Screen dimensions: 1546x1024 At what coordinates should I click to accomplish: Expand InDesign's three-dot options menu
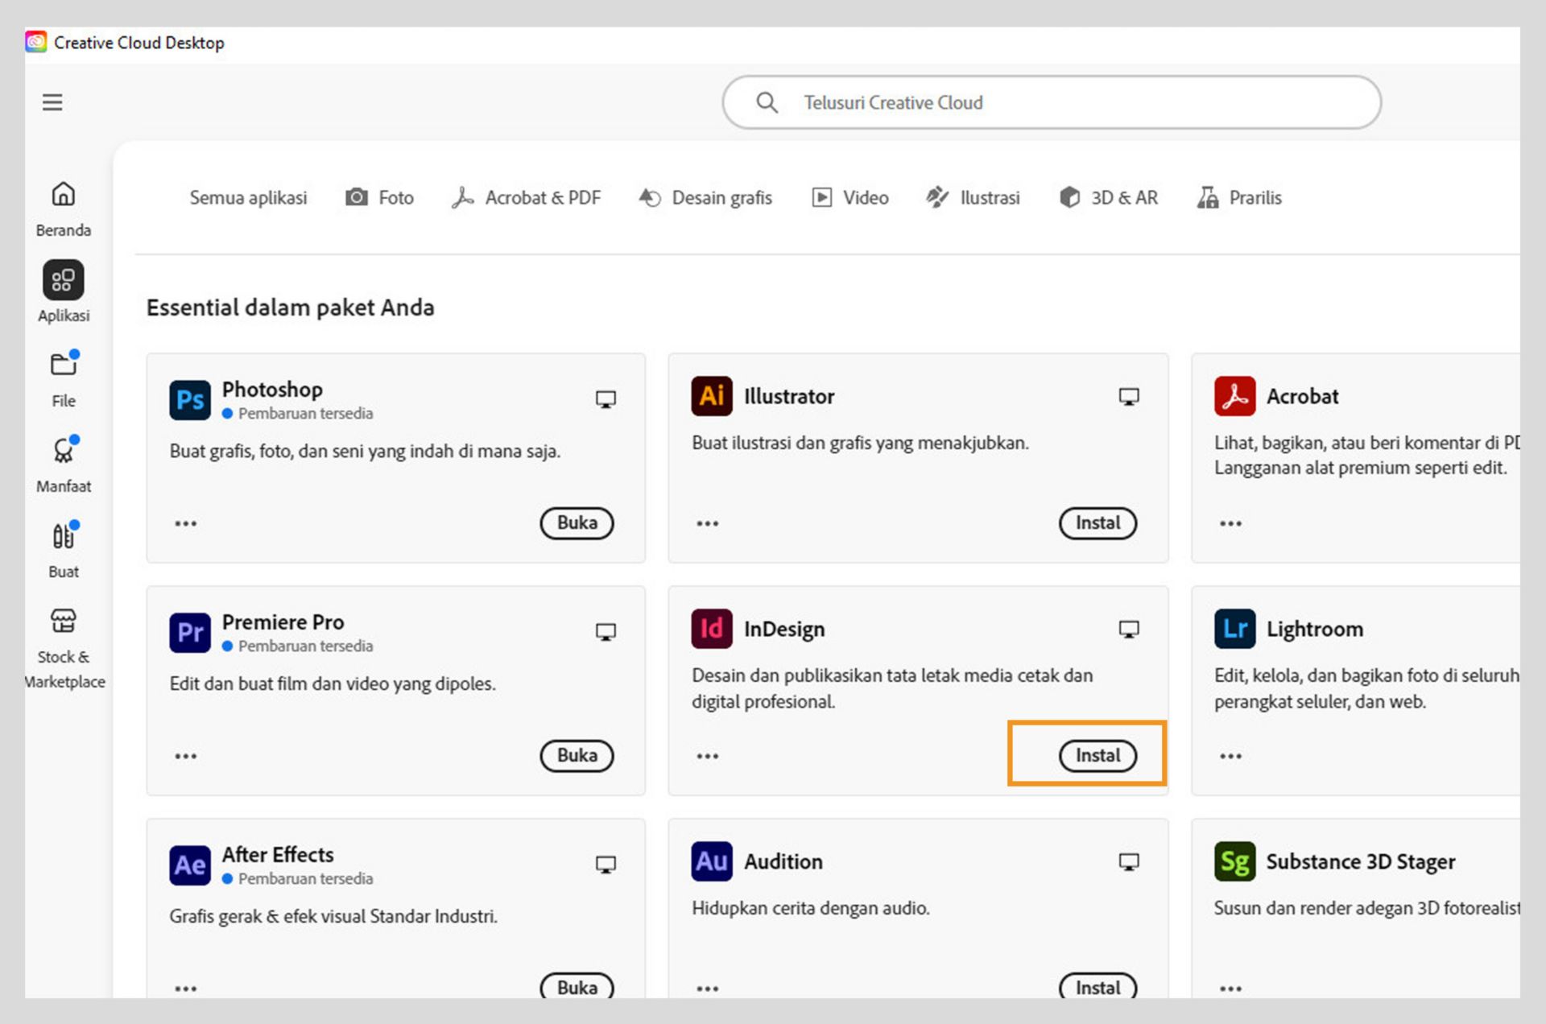707,756
